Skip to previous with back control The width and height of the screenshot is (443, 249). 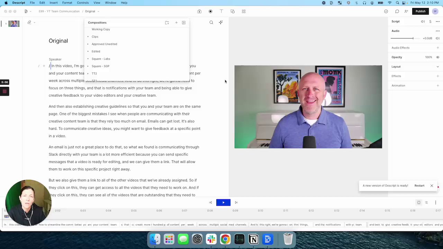[210, 203]
